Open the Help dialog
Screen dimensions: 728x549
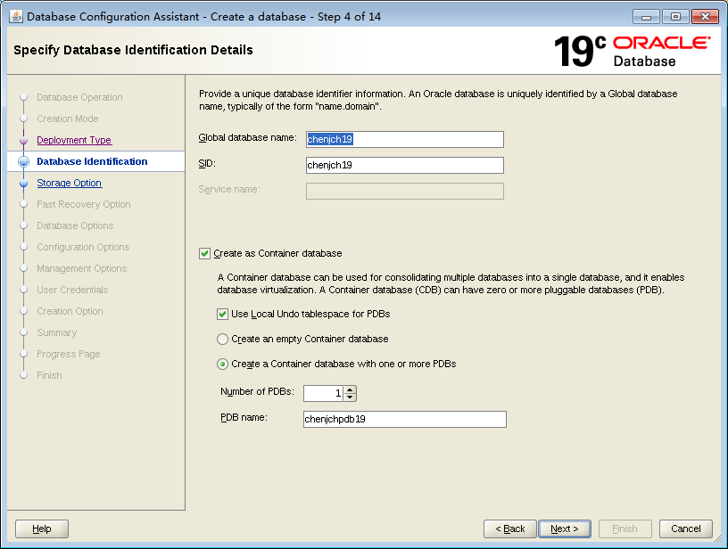pos(41,529)
